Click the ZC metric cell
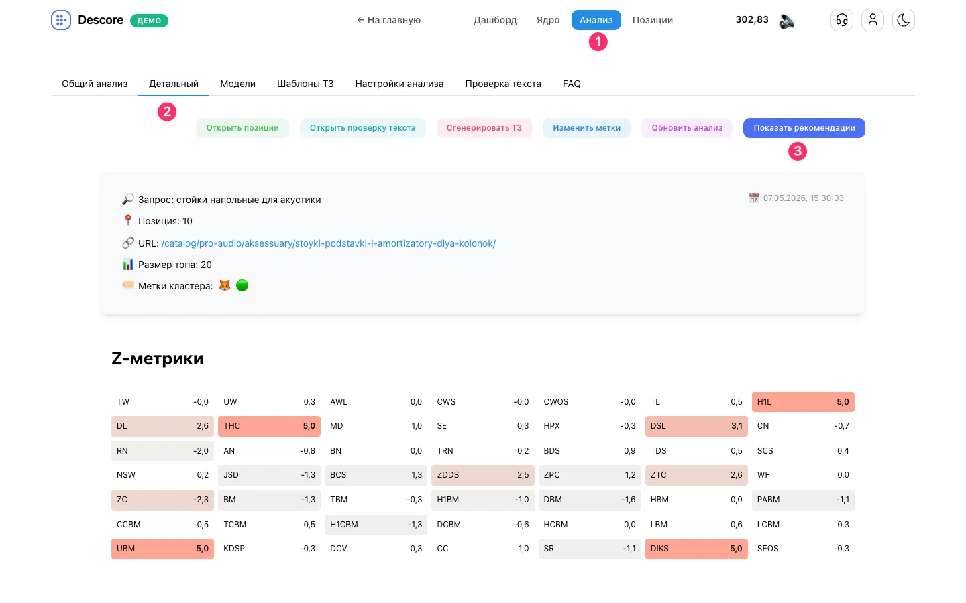Viewport: 966px width, 603px height. point(162,500)
